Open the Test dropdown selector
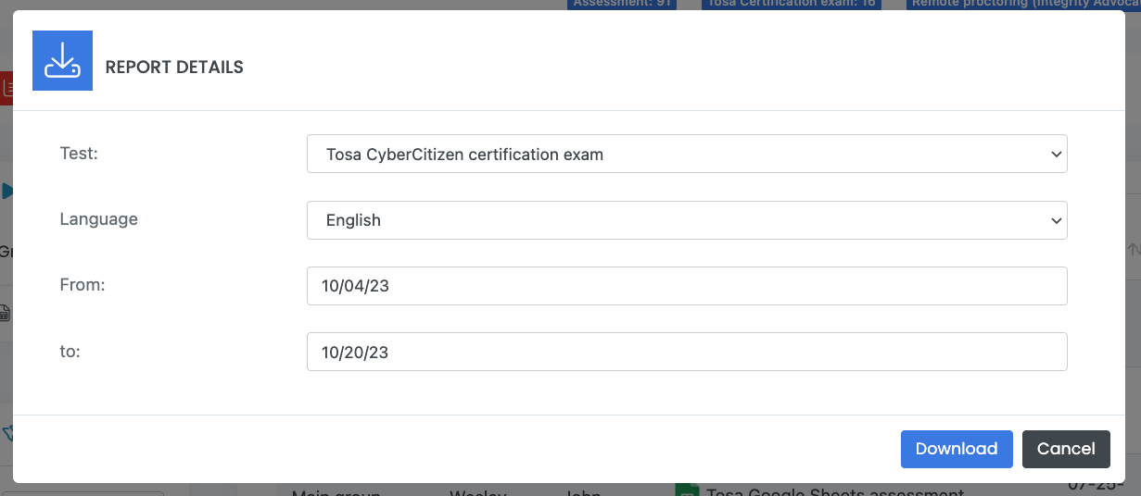Viewport: 1141px width, 496px height. pyautogui.click(x=687, y=155)
